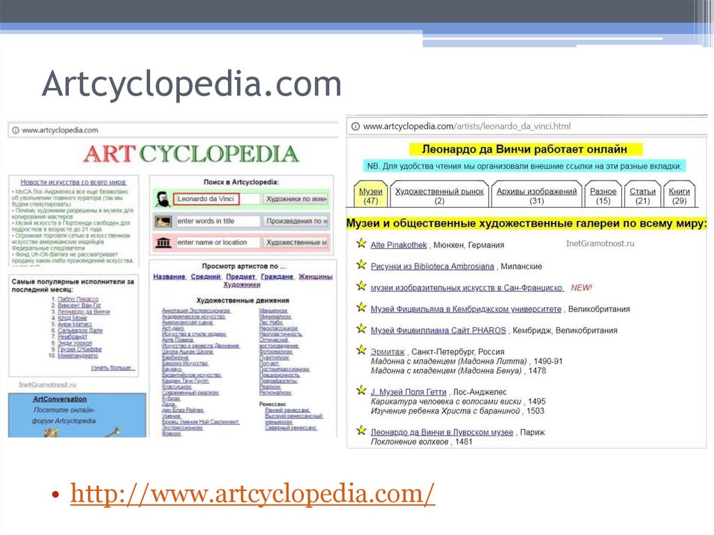Click the Leonardo da Vinci artist name field

216,199
